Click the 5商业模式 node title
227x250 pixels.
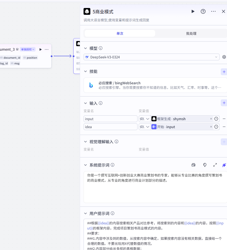103,12
